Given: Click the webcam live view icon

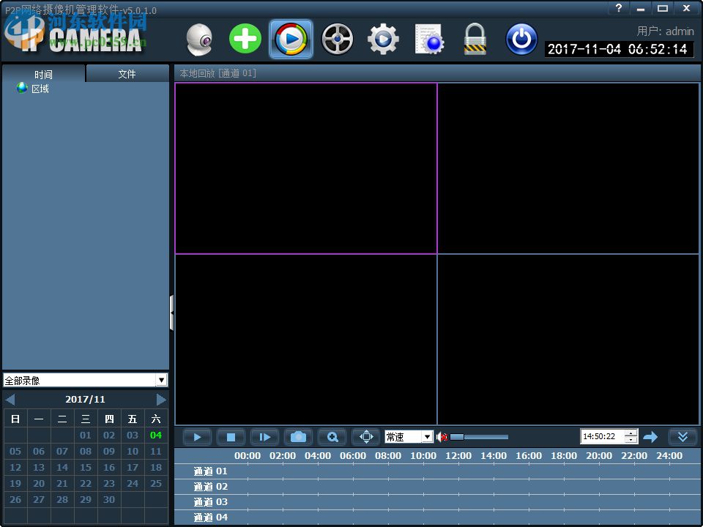Looking at the screenshot, I should (198, 40).
